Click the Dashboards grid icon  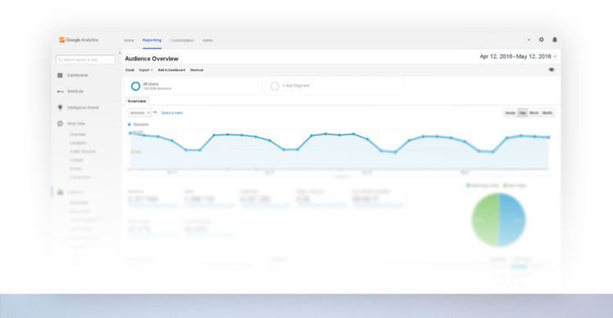click(60, 75)
